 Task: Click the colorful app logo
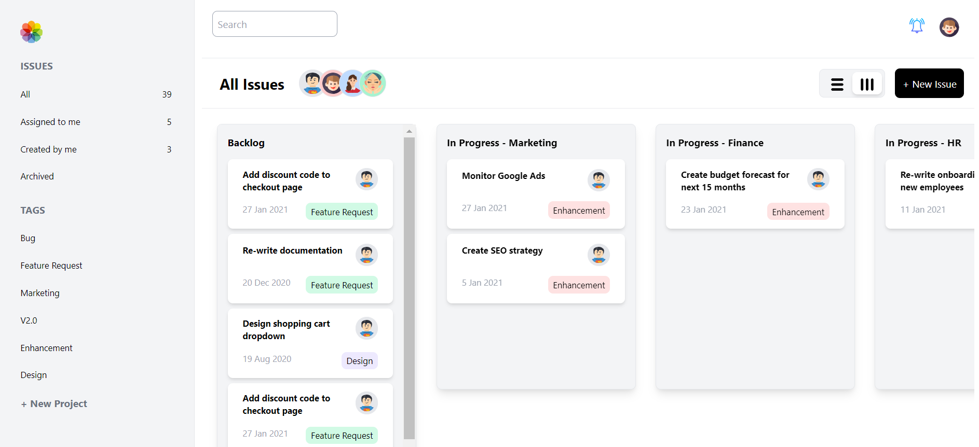coord(31,32)
